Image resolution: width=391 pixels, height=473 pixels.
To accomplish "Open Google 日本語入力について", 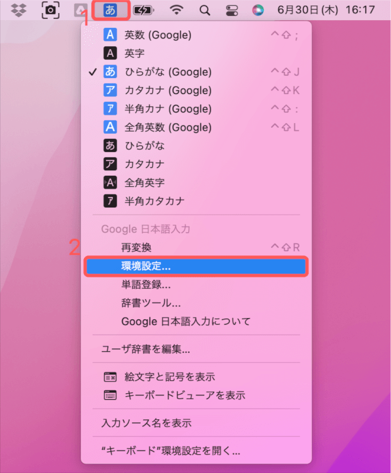I will pyautogui.click(x=196, y=321).
